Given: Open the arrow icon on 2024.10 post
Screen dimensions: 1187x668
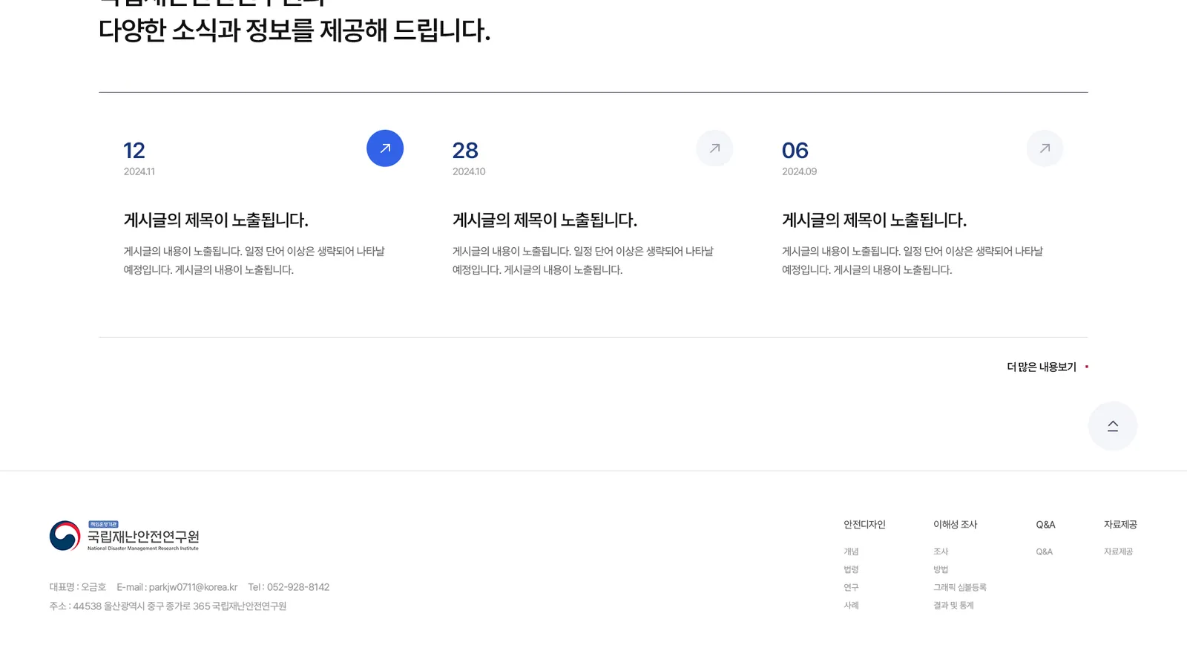Looking at the screenshot, I should coord(714,148).
